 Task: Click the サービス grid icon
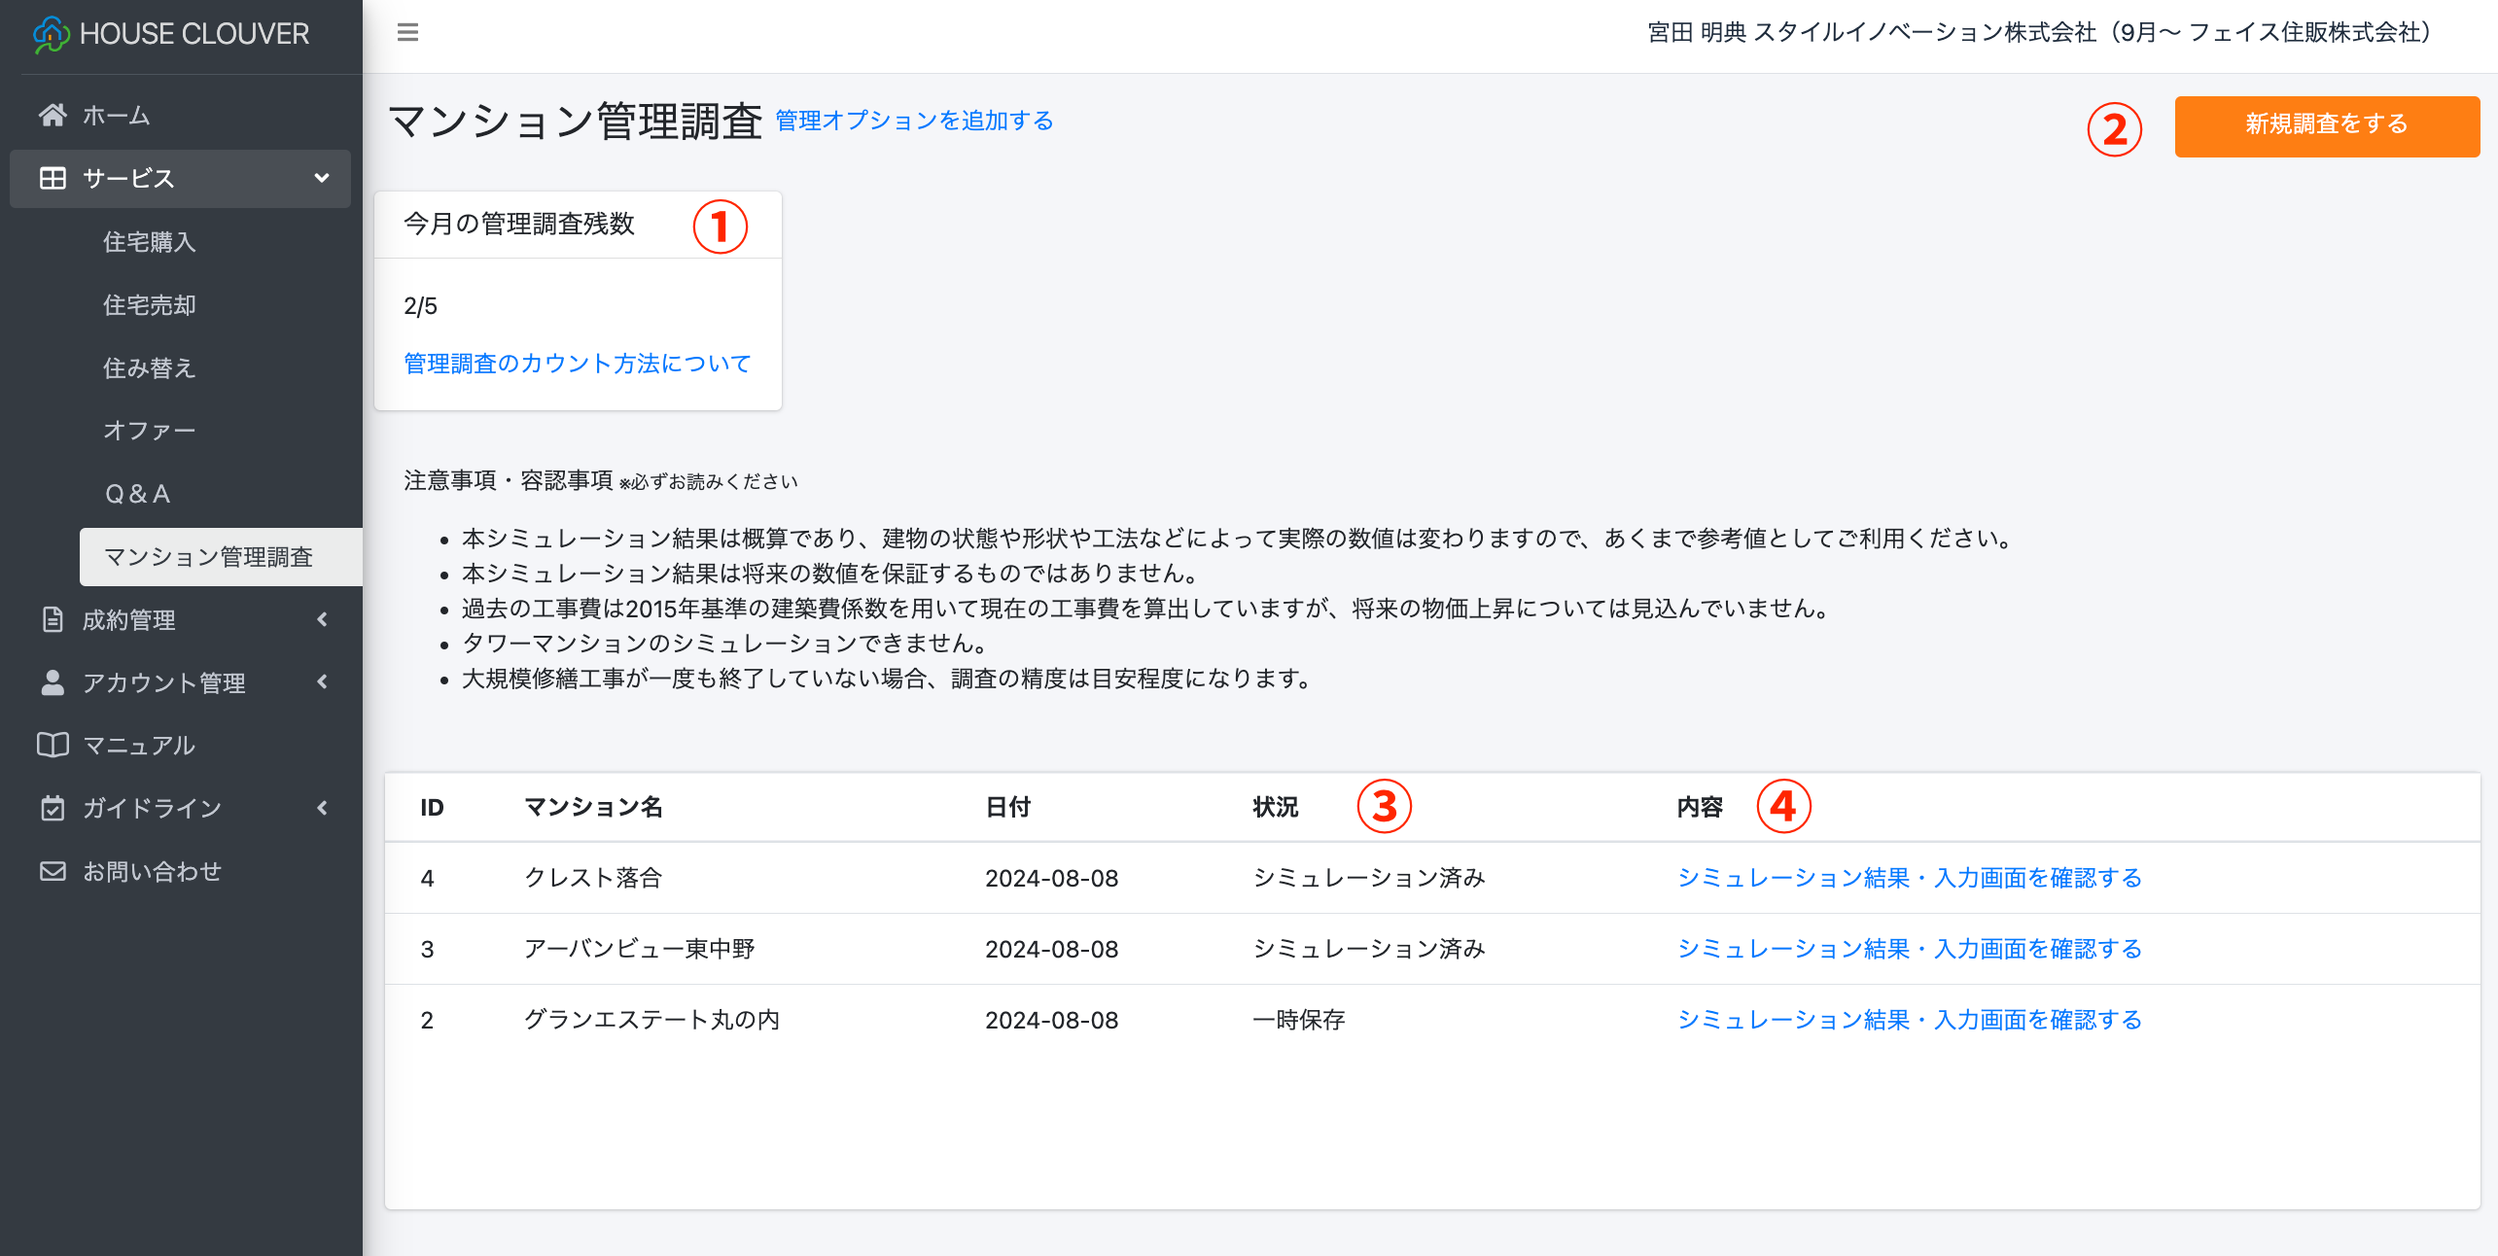(53, 179)
